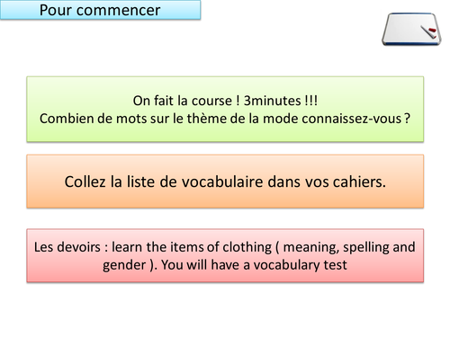The height and width of the screenshot is (337, 450).
Task: Select the "Pour commencer" title box
Action: pyautogui.click(x=100, y=10)
